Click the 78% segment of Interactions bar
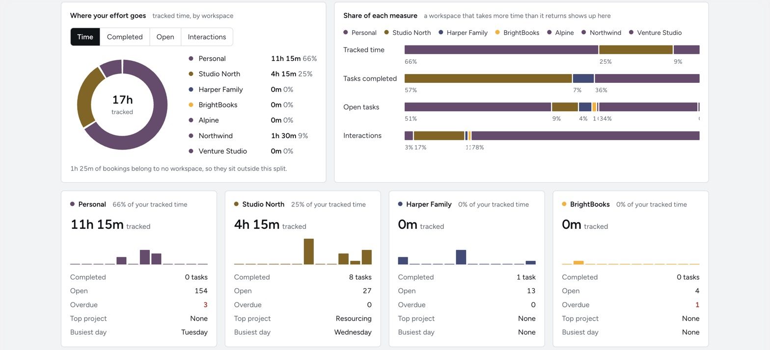770x350 pixels. tap(585, 136)
